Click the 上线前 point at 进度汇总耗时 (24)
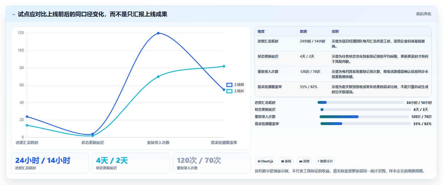This screenshot has width=443, height=185. pos(27,117)
